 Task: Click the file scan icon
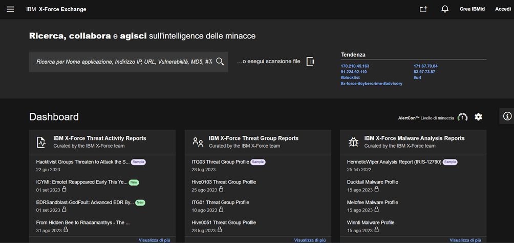coord(310,62)
